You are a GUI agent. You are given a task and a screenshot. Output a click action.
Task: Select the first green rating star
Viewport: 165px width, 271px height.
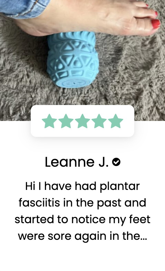click(x=49, y=121)
